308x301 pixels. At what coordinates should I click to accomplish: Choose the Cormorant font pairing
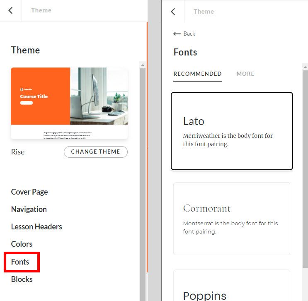(x=232, y=218)
